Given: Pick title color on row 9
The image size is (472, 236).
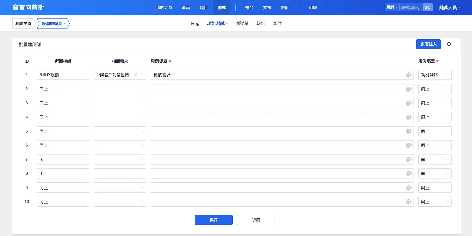Looking at the screenshot, I should [x=409, y=188].
